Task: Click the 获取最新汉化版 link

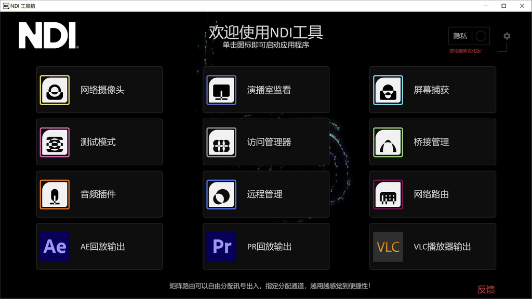Action: tap(468, 51)
